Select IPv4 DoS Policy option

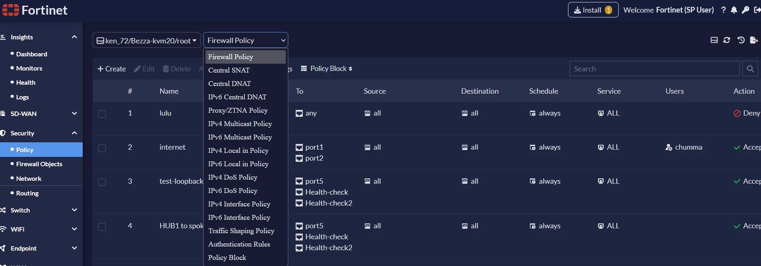click(x=246, y=177)
